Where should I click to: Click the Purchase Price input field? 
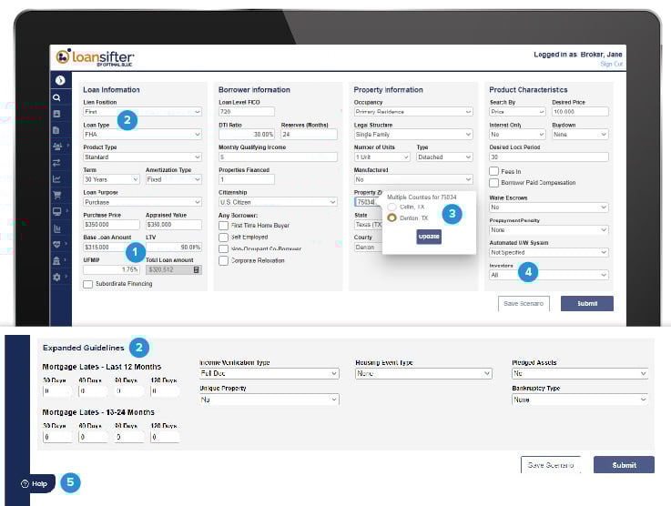pyautogui.click(x=110, y=224)
